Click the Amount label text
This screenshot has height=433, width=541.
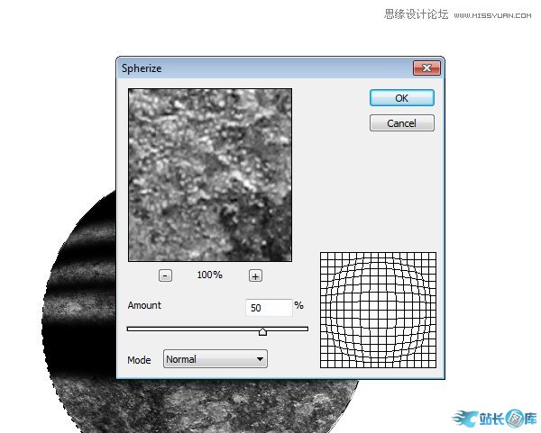pyautogui.click(x=144, y=306)
